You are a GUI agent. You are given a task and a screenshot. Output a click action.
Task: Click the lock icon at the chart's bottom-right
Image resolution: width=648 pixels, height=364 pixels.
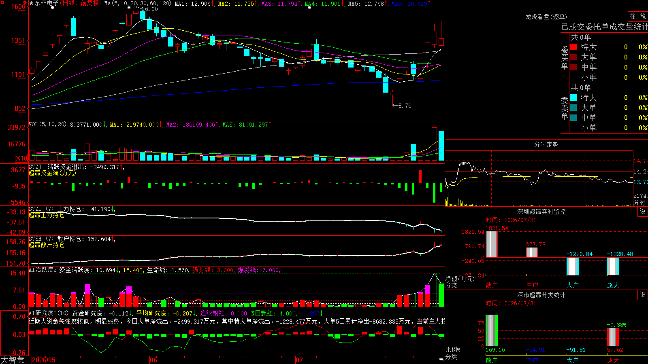point(441,359)
